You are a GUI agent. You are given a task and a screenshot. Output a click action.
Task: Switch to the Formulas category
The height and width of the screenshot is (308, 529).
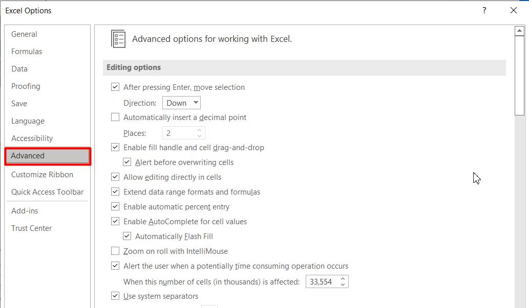tap(27, 52)
